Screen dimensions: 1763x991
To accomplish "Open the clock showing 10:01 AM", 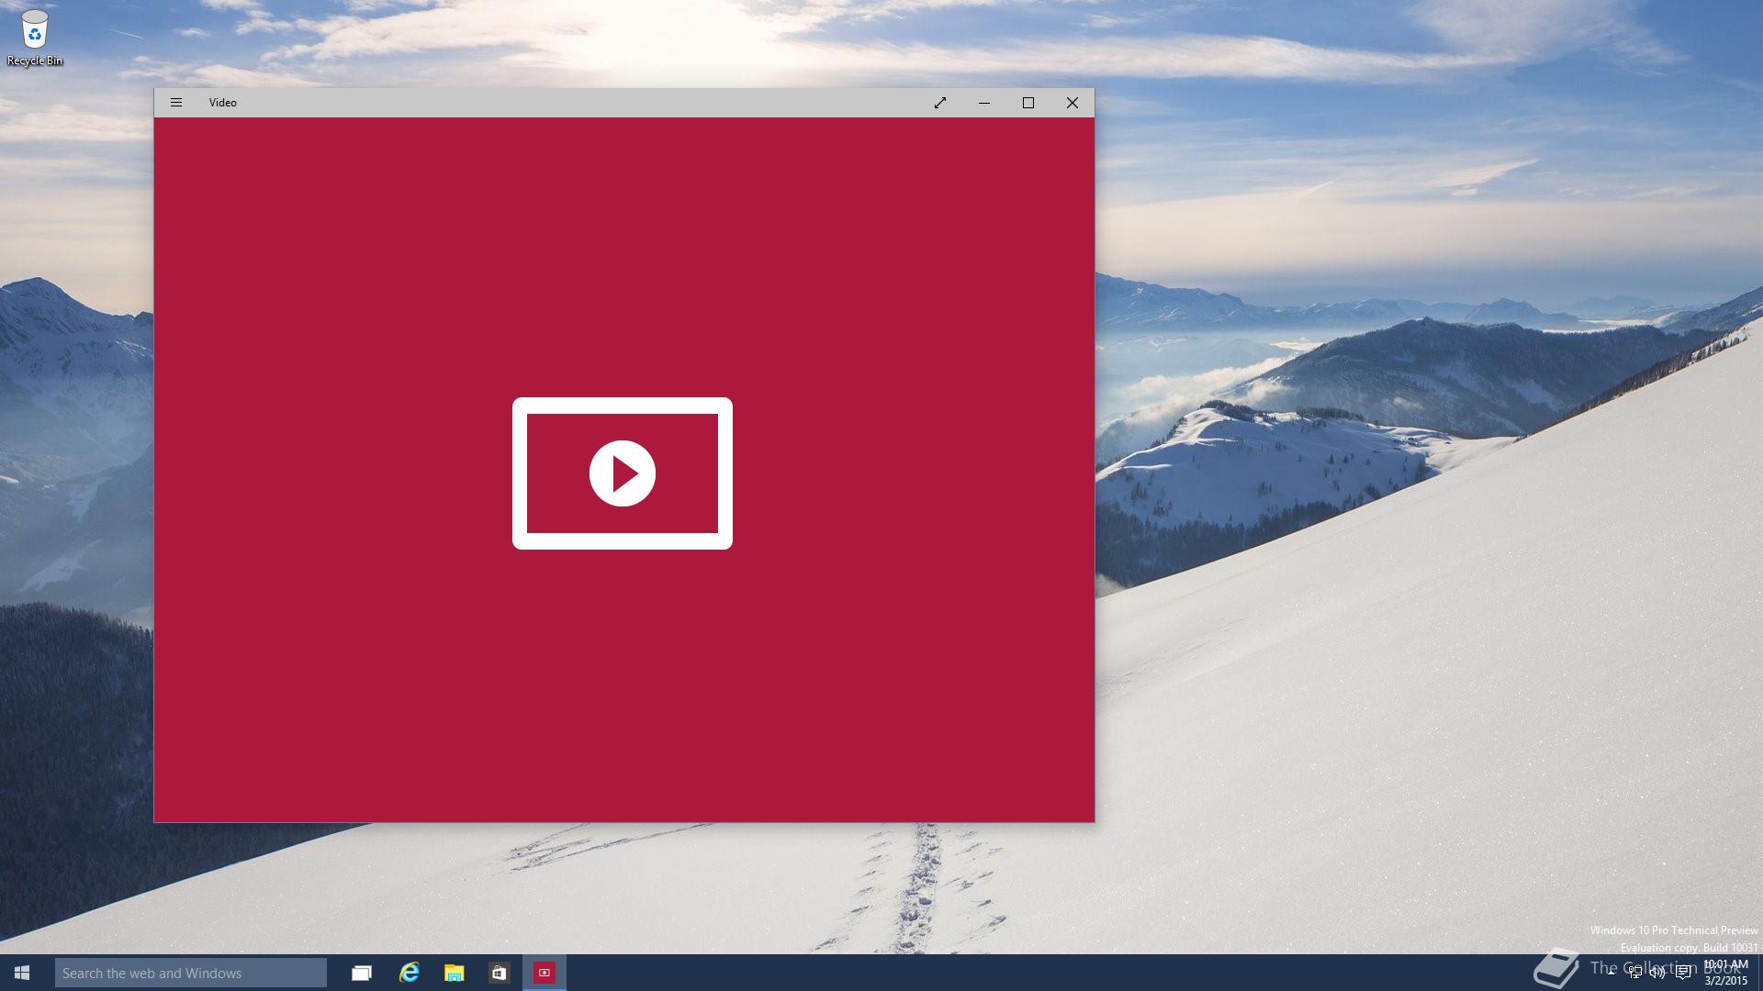I will [x=1726, y=973].
